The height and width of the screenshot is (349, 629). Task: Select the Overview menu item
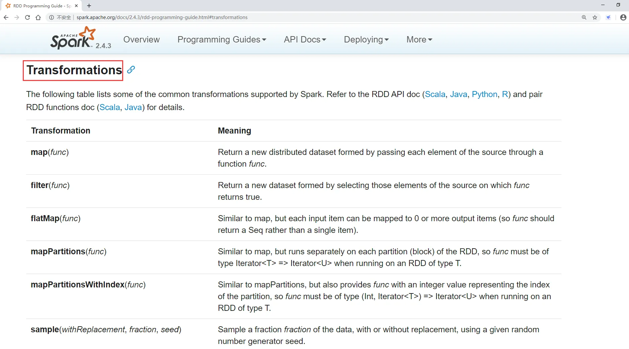[141, 39]
